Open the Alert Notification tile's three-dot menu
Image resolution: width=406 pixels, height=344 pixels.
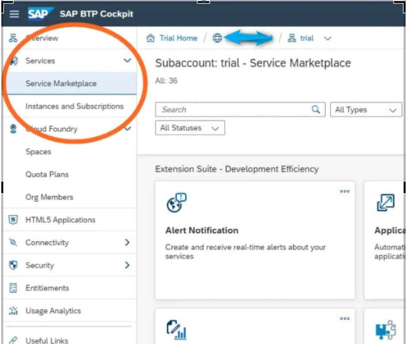pyautogui.click(x=344, y=191)
